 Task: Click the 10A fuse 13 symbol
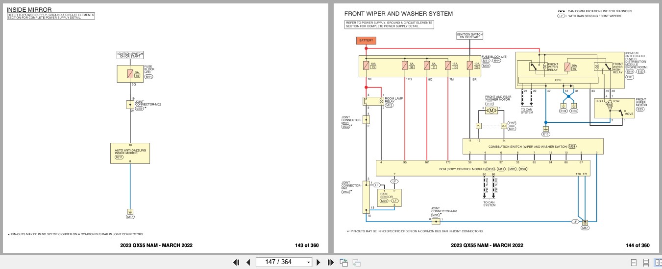pos(367,65)
